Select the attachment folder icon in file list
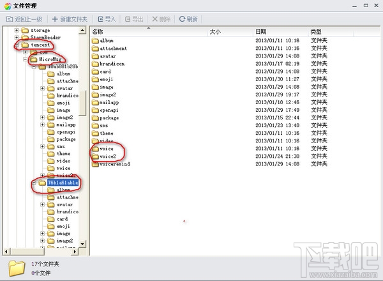This screenshot has height=281, width=383. click(95, 49)
